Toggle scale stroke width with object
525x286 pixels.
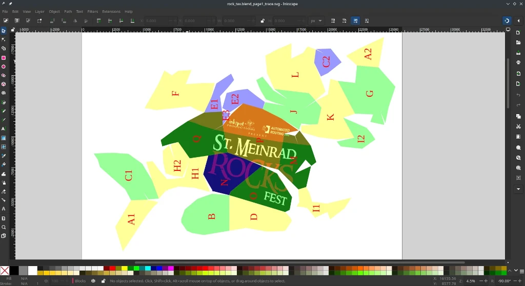(333, 20)
